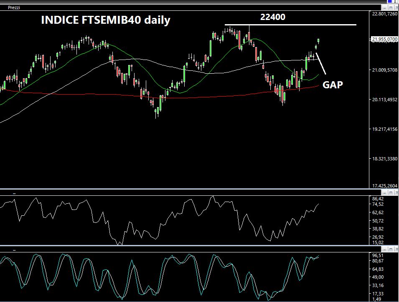The image size is (399, 302).
Task: Click the 33,16 oscillator scale value
Action: [378, 285]
